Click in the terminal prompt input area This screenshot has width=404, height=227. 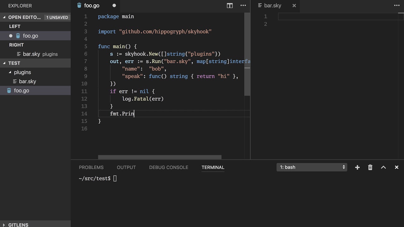pyautogui.click(x=115, y=178)
